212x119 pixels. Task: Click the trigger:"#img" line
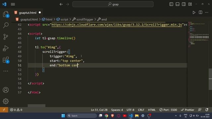coord(63,56)
